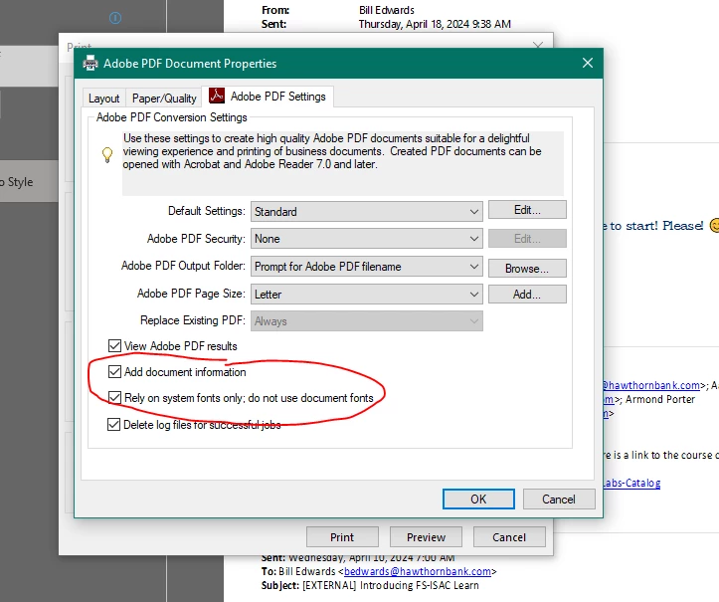Click the disabled Replace Existing PDF dropdown
Image resolution: width=719 pixels, height=602 pixels.
(366, 321)
